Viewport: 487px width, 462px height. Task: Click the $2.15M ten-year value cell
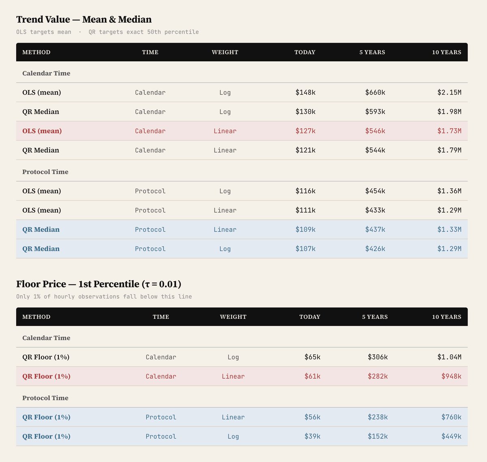point(449,93)
